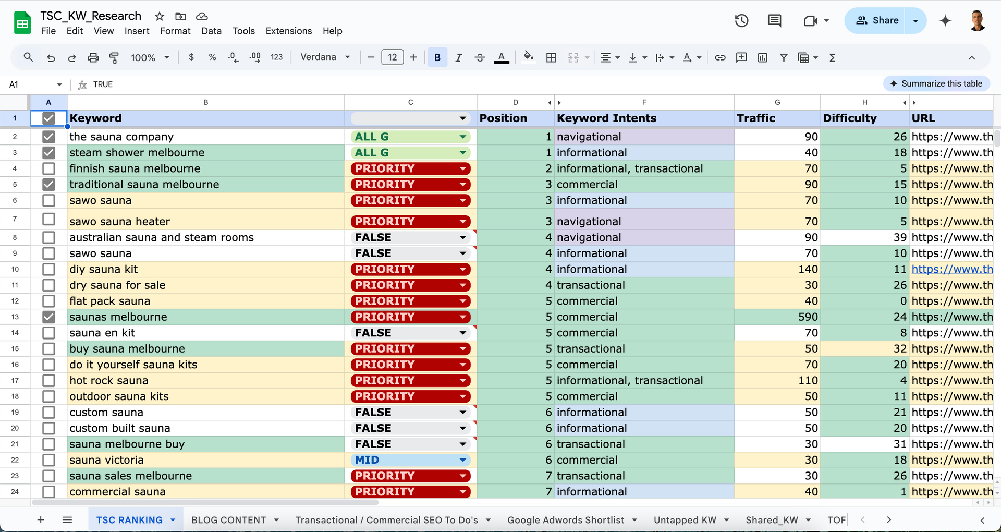Screen dimensions: 1001x532
Task: Open the fill color paint bucket
Action: [528, 57]
